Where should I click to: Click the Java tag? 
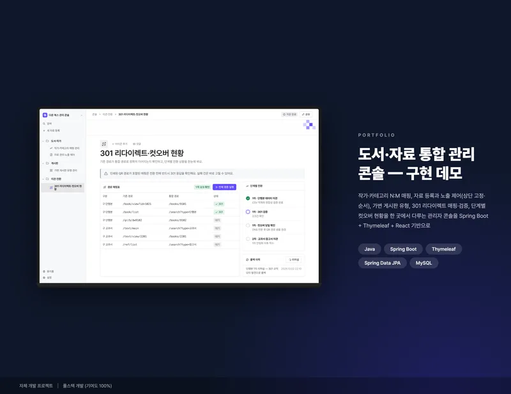pyautogui.click(x=369, y=249)
